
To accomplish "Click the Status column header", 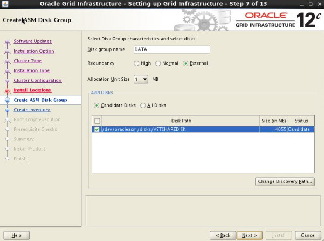I will coord(301,121).
